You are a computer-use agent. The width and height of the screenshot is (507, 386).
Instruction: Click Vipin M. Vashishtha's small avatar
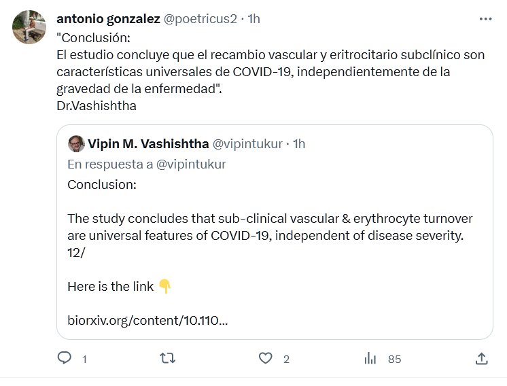(76, 143)
